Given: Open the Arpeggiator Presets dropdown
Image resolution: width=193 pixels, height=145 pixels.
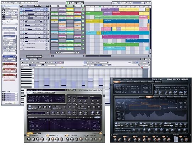Looking at the screenshot, I should coord(10,38).
